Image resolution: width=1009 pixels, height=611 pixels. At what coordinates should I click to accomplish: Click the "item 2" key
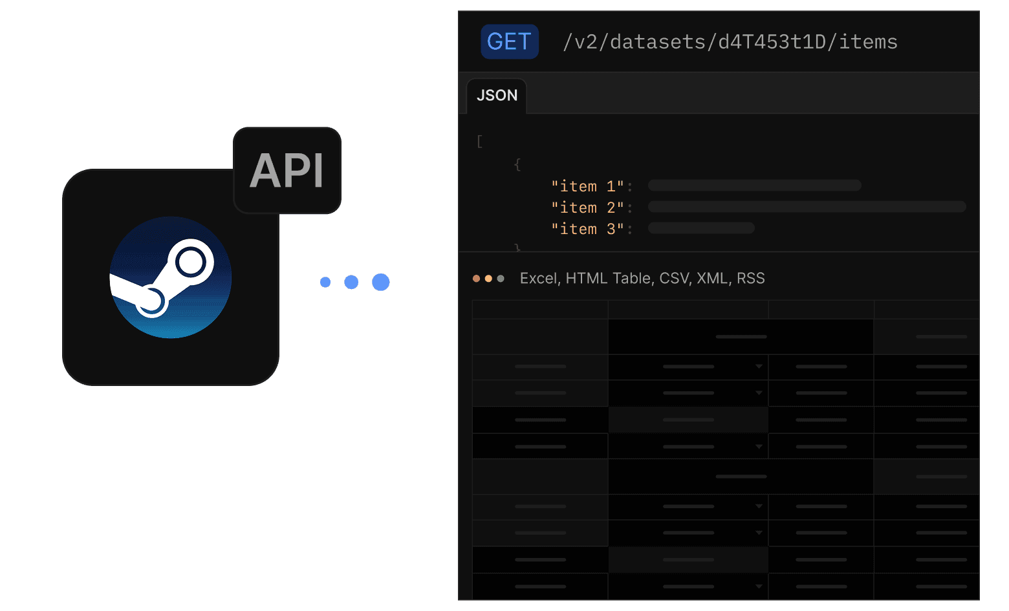click(x=587, y=208)
